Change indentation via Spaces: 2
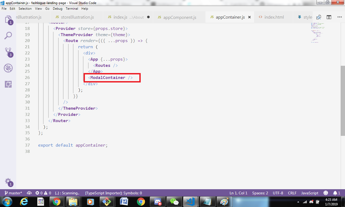 coord(260,193)
